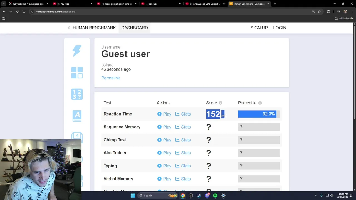356x200 pixels.
Task: Click Chrome icon in taskbar
Action: (182, 196)
